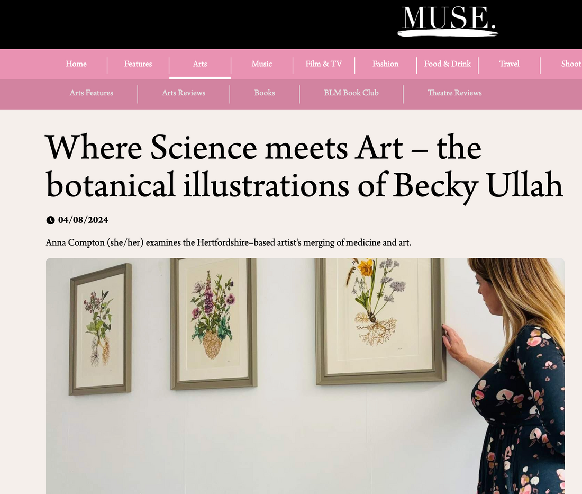
Task: Click the 04/08/2024 publication date
Action: [83, 220]
